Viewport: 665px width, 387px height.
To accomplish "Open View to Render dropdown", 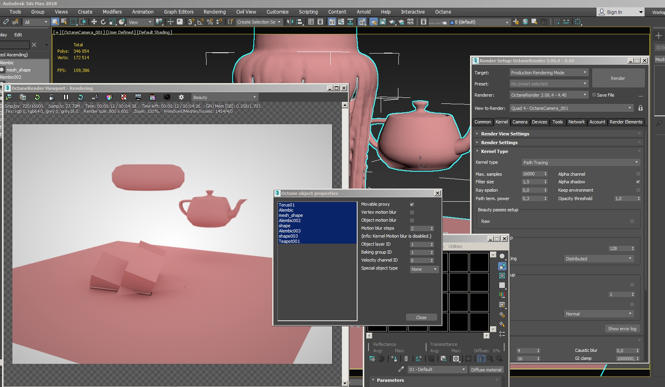I will pyautogui.click(x=571, y=108).
